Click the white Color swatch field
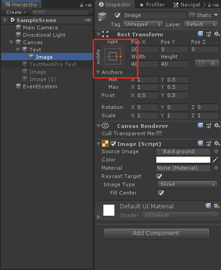Viewport: 221px width, 270px height. click(x=183, y=160)
